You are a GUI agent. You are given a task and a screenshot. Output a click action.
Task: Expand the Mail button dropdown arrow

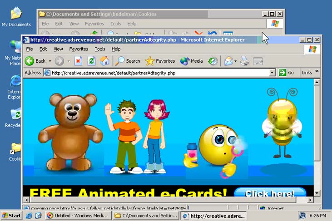[x=236, y=61]
